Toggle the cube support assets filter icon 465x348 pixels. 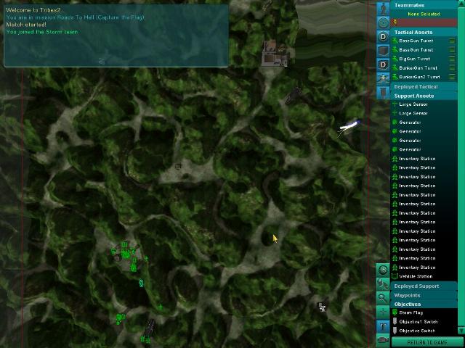tap(383, 51)
